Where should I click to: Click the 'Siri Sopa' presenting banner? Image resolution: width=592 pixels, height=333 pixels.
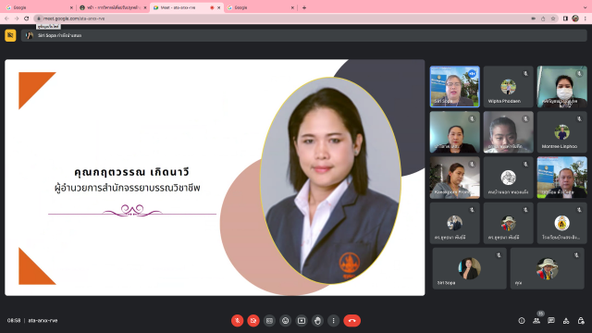click(304, 35)
